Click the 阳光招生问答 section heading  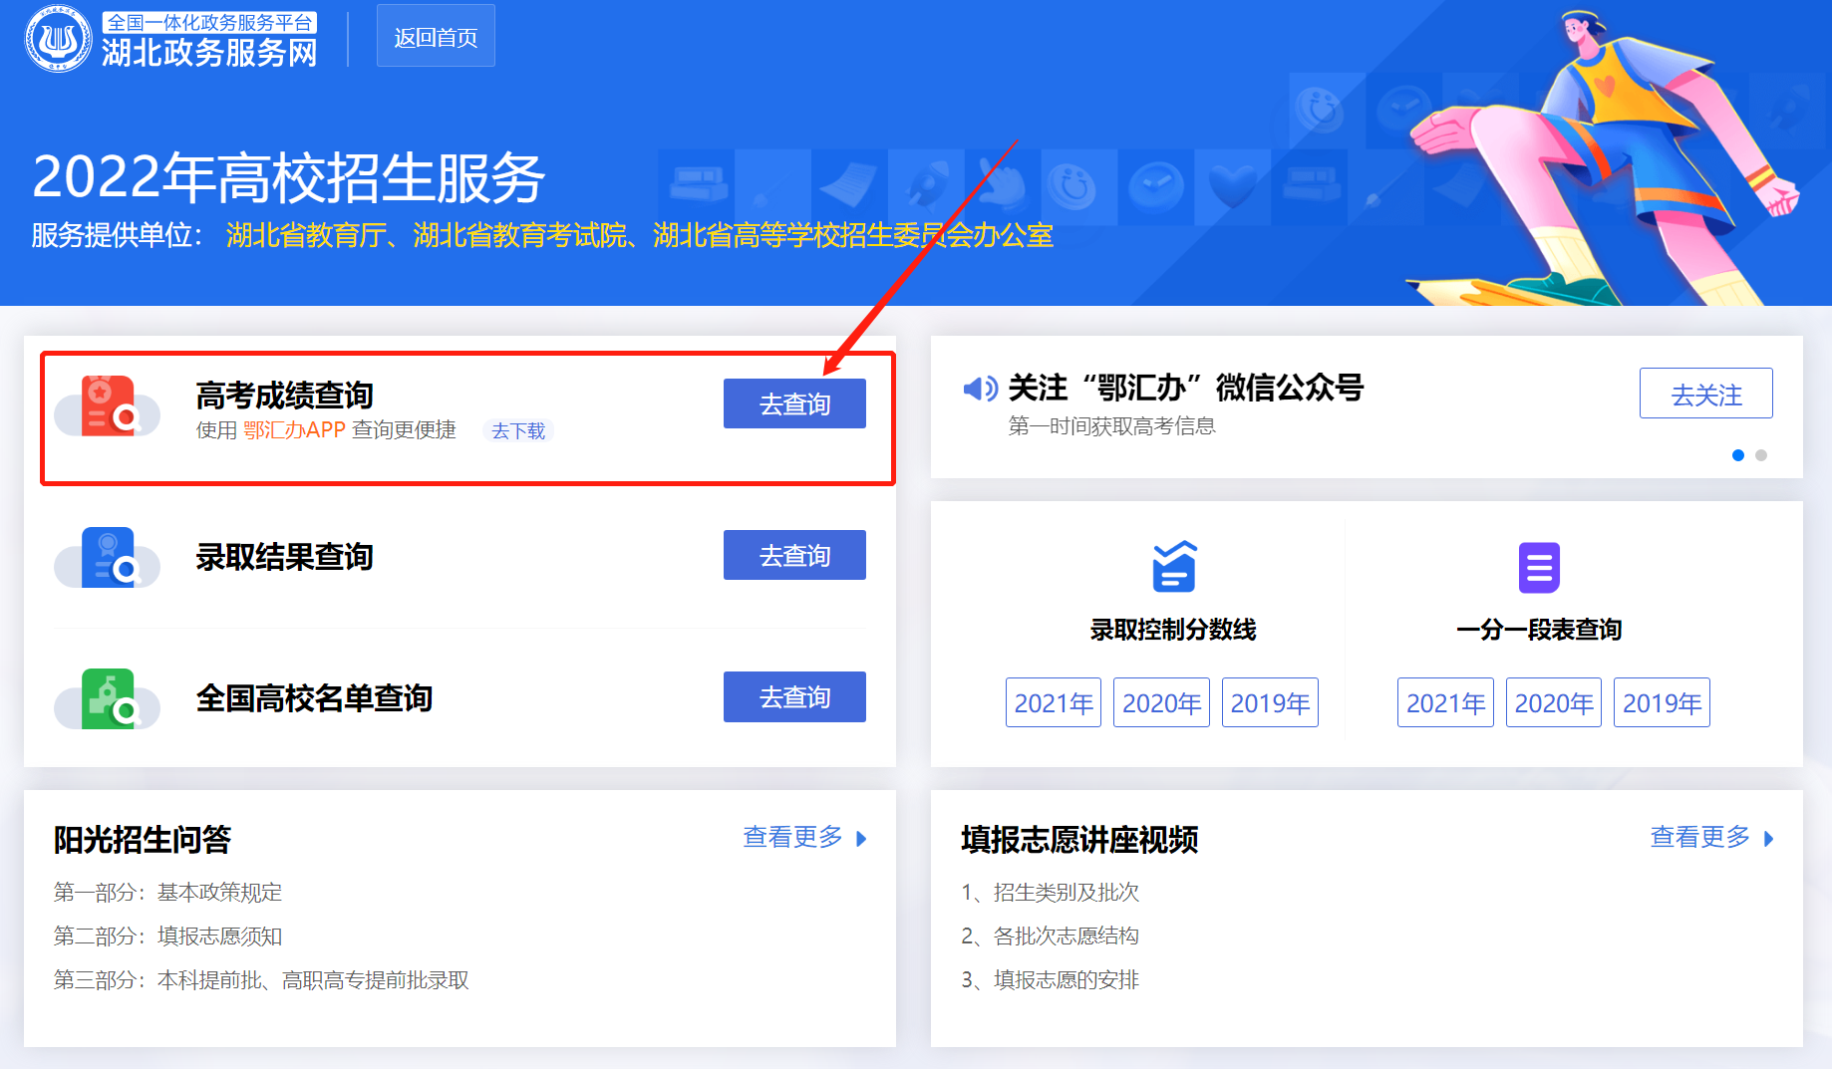[143, 840]
